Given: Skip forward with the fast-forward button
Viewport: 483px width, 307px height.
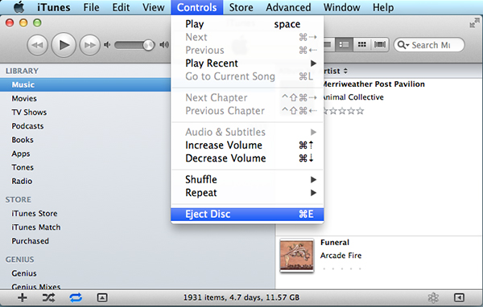Looking at the screenshot, I should point(89,45).
